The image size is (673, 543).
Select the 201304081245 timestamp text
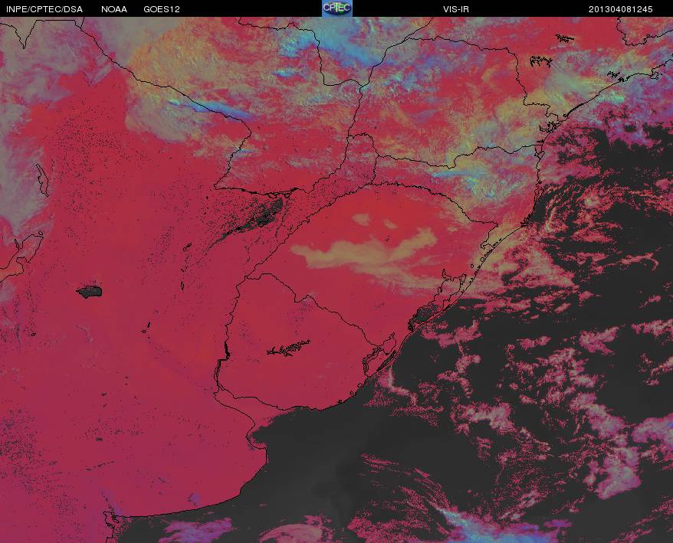pos(620,9)
